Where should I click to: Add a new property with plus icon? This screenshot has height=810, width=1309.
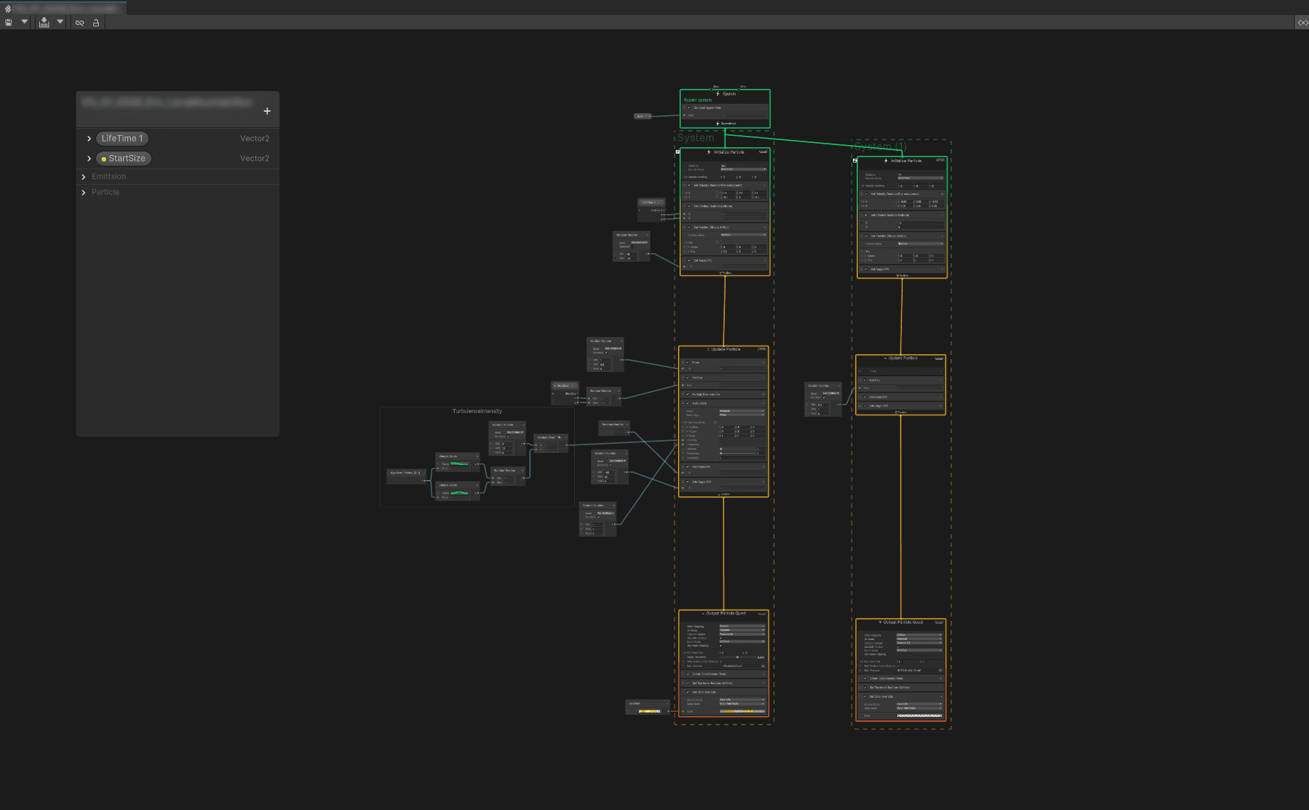point(267,111)
